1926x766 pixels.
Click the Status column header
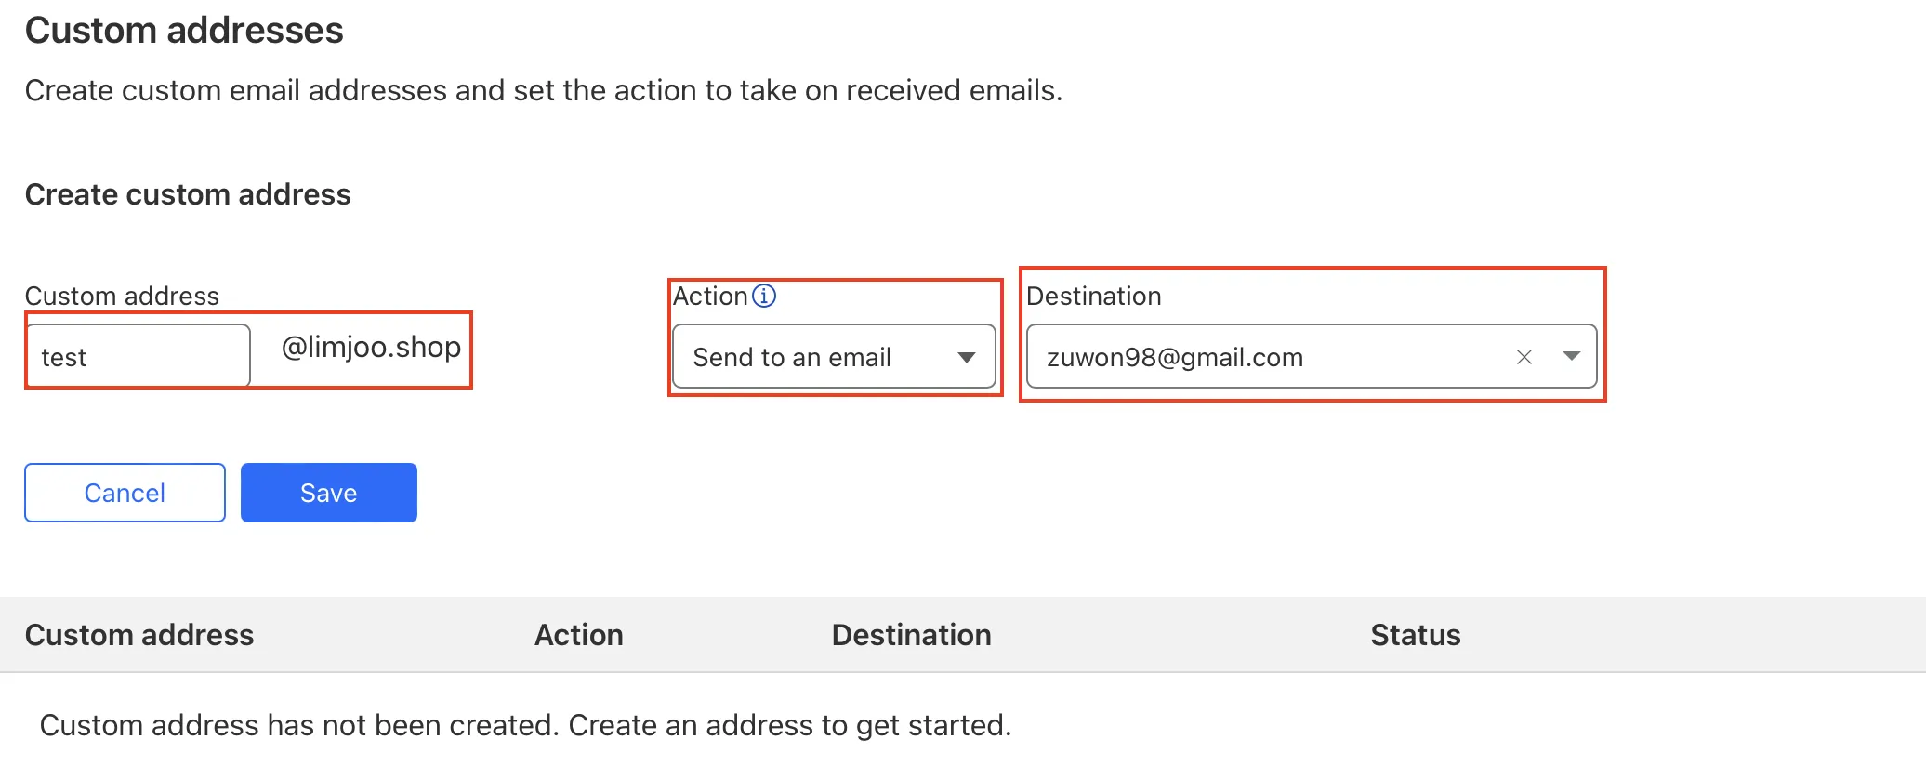[x=1415, y=635]
